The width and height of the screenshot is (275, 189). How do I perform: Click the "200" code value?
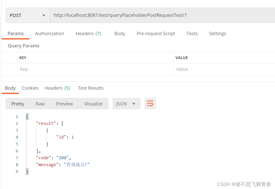click(62, 158)
